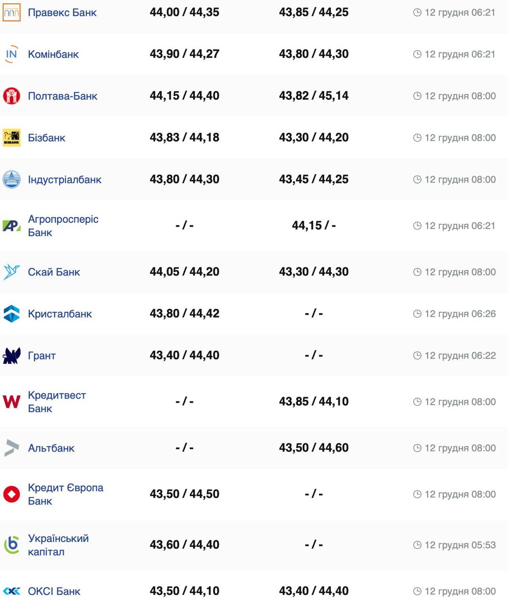Image resolution: width=524 pixels, height=611 pixels.
Task: Click the Альтбанк grey arrow logo
Action: click(x=11, y=448)
